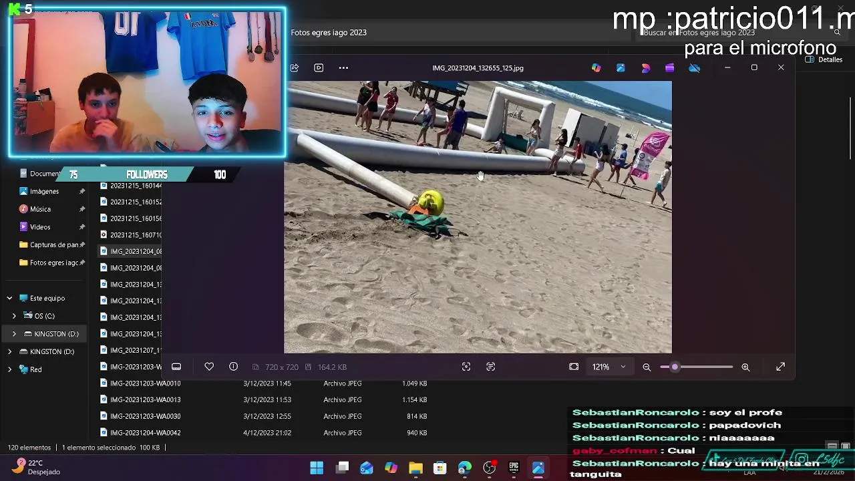Viewport: 855px width, 481px height.
Task: Click the Photos app taskbar icon
Action: coord(538,468)
